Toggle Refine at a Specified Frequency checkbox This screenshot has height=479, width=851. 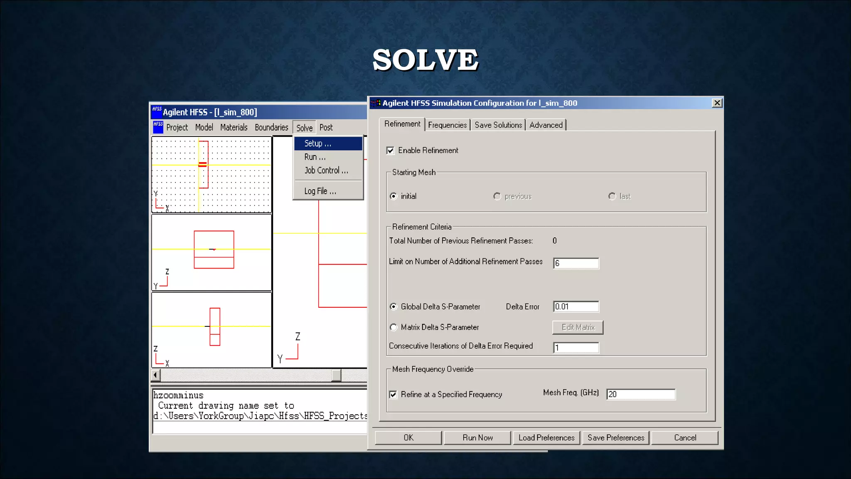point(393,394)
